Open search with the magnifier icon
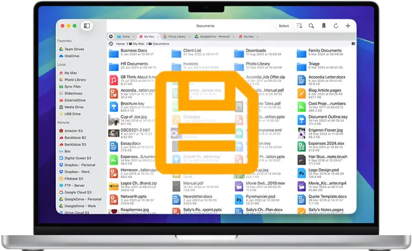The height and width of the screenshot is (251, 412). tap(311, 25)
